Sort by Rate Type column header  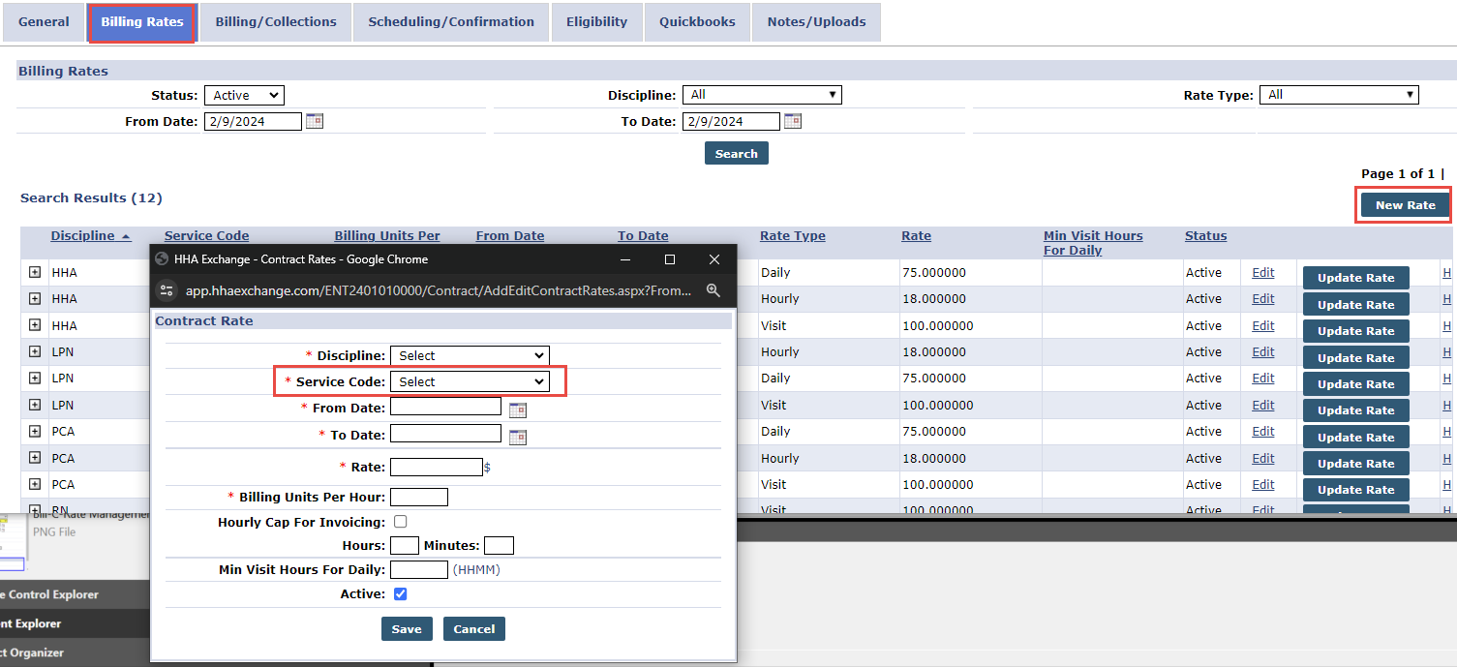pyautogui.click(x=793, y=236)
